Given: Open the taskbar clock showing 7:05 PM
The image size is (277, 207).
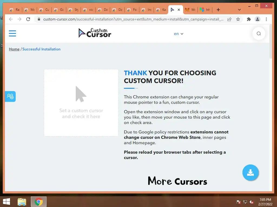Looking at the screenshot, I should click(265, 202).
